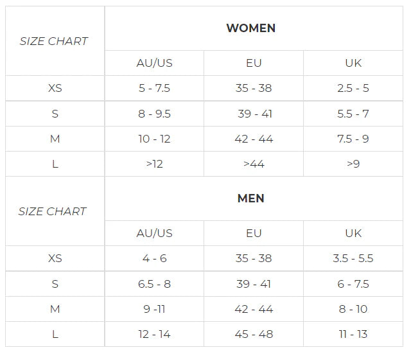The width and height of the screenshot is (411, 352).
Task: Select men's UK size 3.5 - 5.5 cell
Action: tap(353, 258)
